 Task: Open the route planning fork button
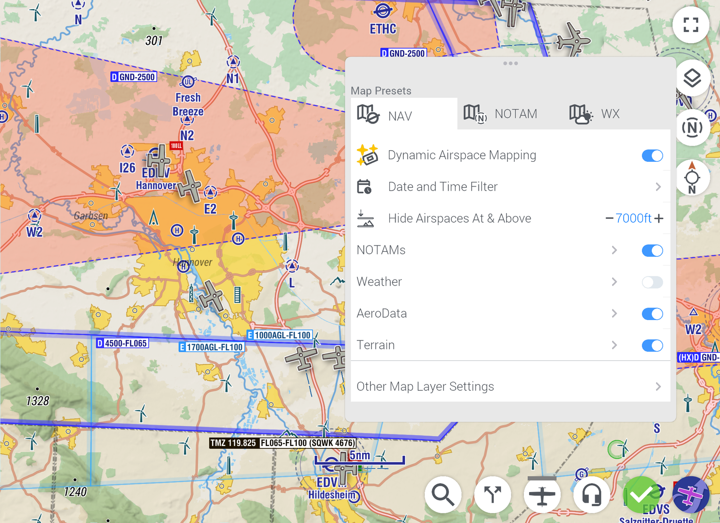[493, 494]
